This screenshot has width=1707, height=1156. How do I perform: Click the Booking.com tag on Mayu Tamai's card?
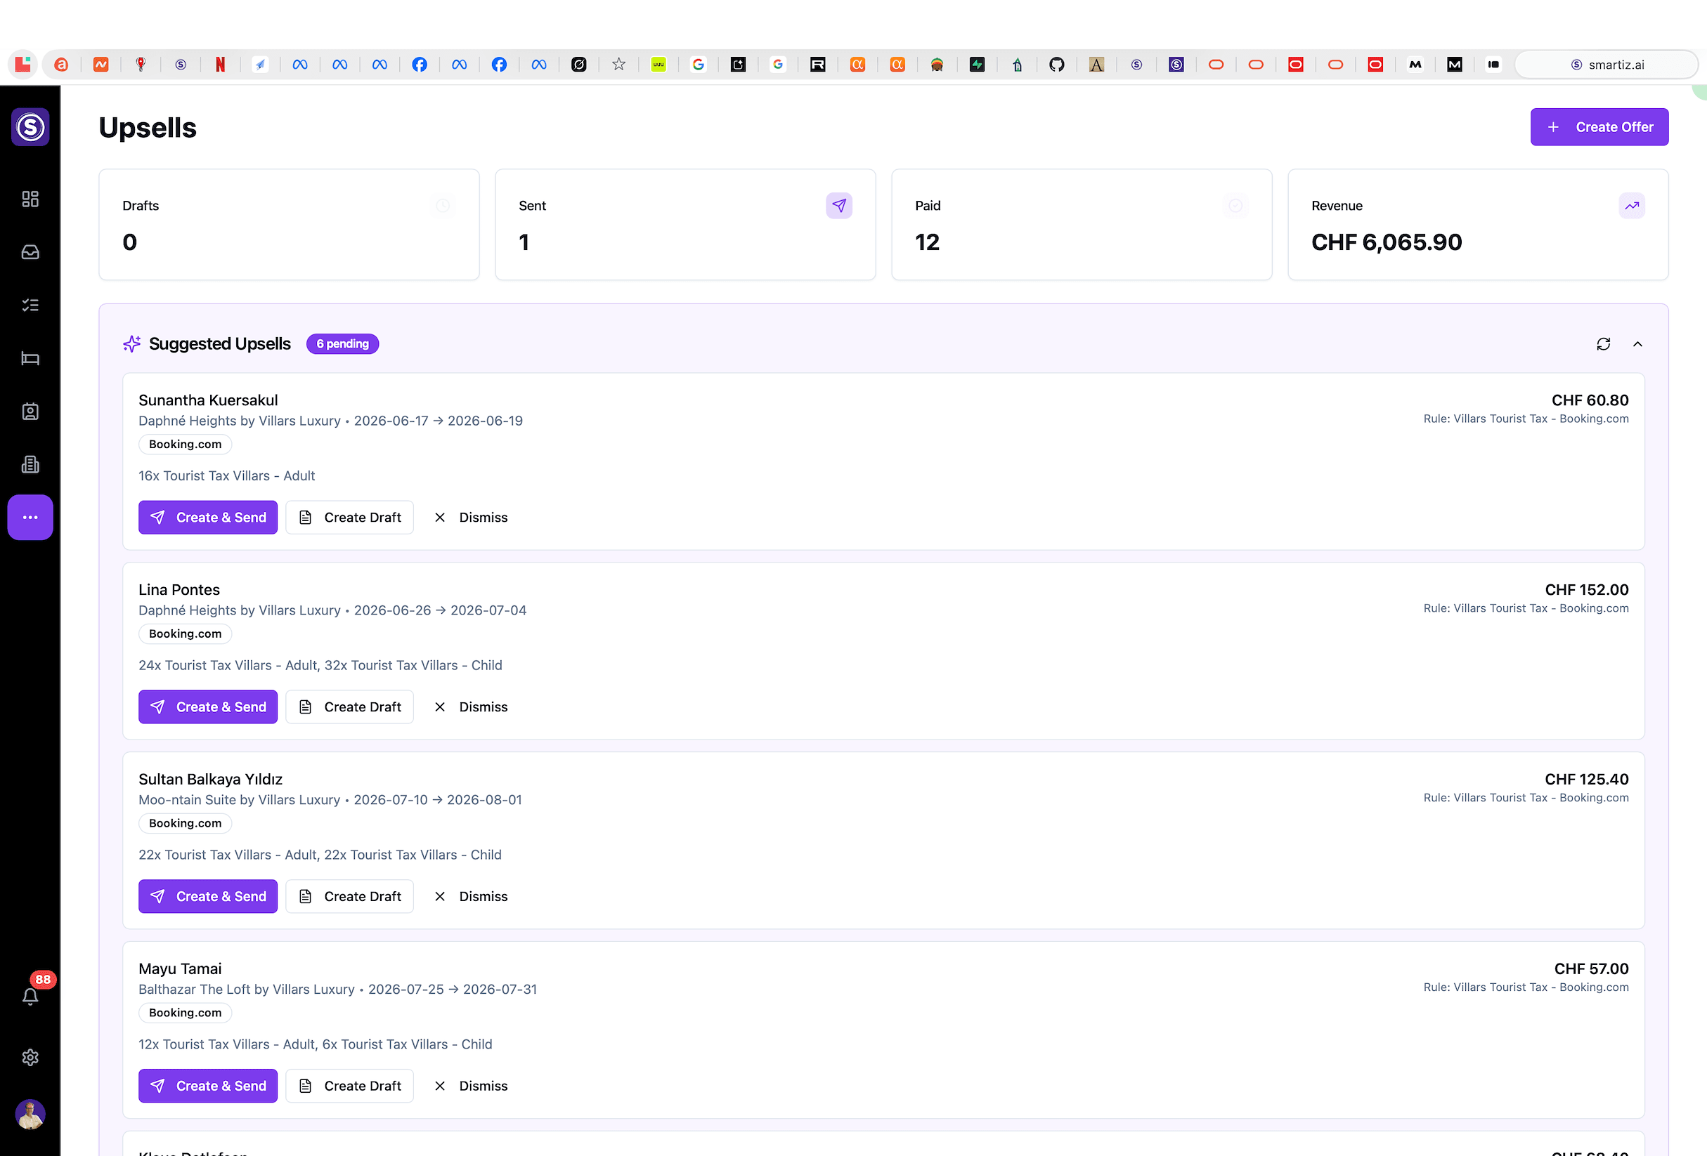pyautogui.click(x=185, y=1013)
